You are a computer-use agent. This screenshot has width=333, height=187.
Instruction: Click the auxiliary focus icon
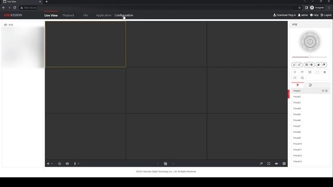[x=310, y=72]
